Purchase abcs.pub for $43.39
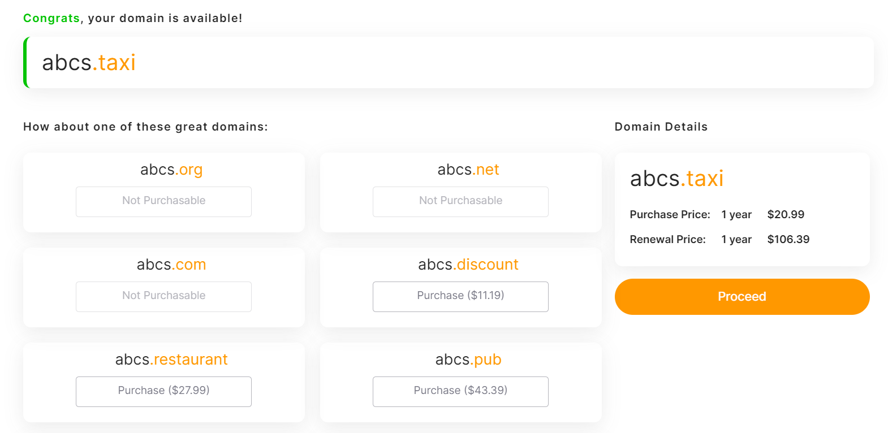This screenshot has width=888, height=433. point(460,391)
